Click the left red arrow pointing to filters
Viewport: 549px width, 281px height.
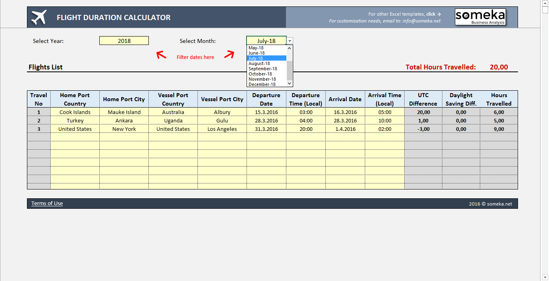pyautogui.click(x=161, y=55)
